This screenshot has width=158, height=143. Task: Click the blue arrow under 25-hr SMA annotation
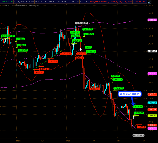133,102
